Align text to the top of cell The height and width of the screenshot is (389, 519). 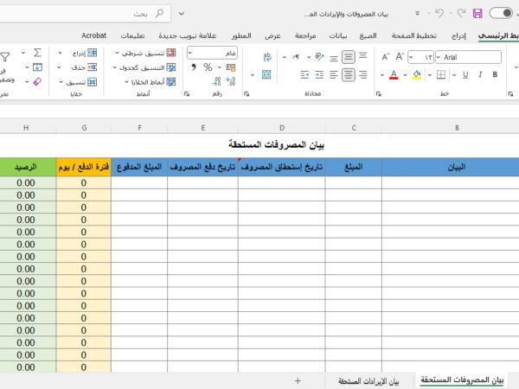click(362, 55)
